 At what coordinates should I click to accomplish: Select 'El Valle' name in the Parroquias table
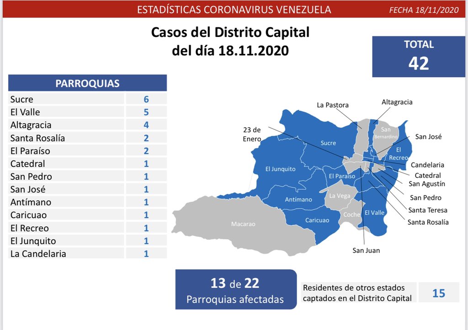click(x=25, y=112)
